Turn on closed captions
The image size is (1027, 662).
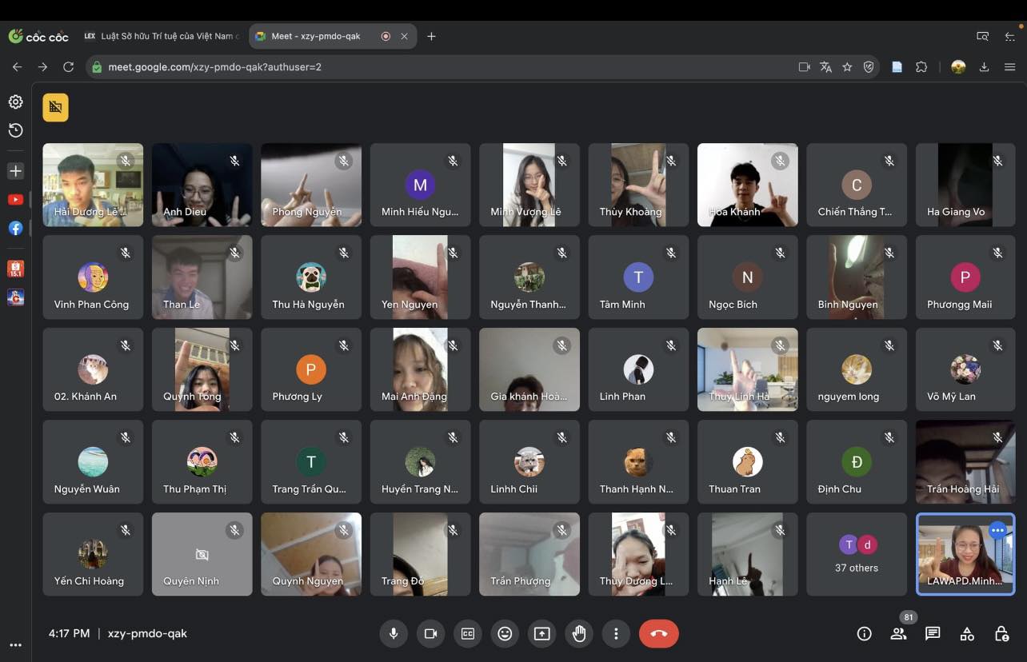[468, 634]
